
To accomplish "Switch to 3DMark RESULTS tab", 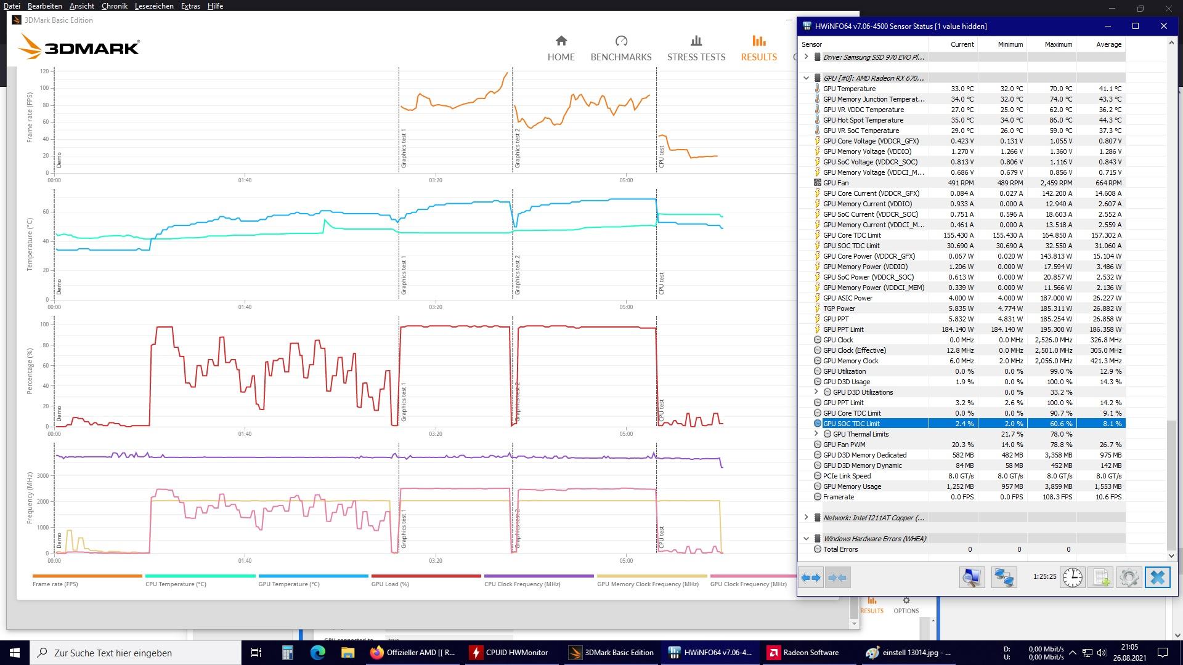I will tap(758, 48).
